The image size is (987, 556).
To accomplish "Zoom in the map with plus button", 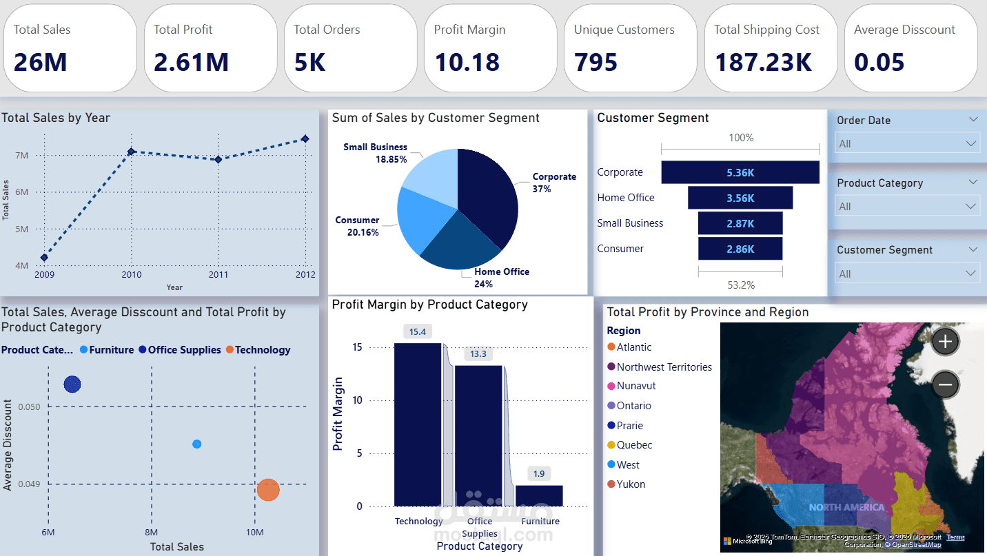I will tap(945, 341).
